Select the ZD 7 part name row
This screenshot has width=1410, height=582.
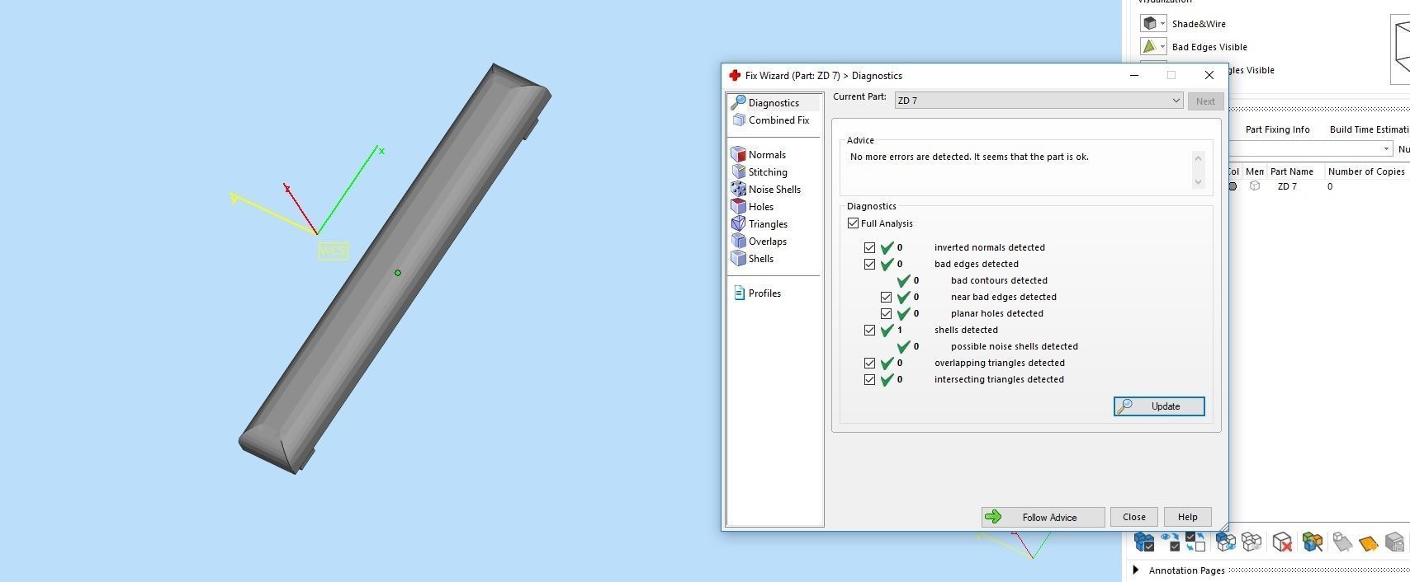coord(1287,186)
